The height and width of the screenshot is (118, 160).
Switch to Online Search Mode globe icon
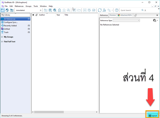coord(7,10)
